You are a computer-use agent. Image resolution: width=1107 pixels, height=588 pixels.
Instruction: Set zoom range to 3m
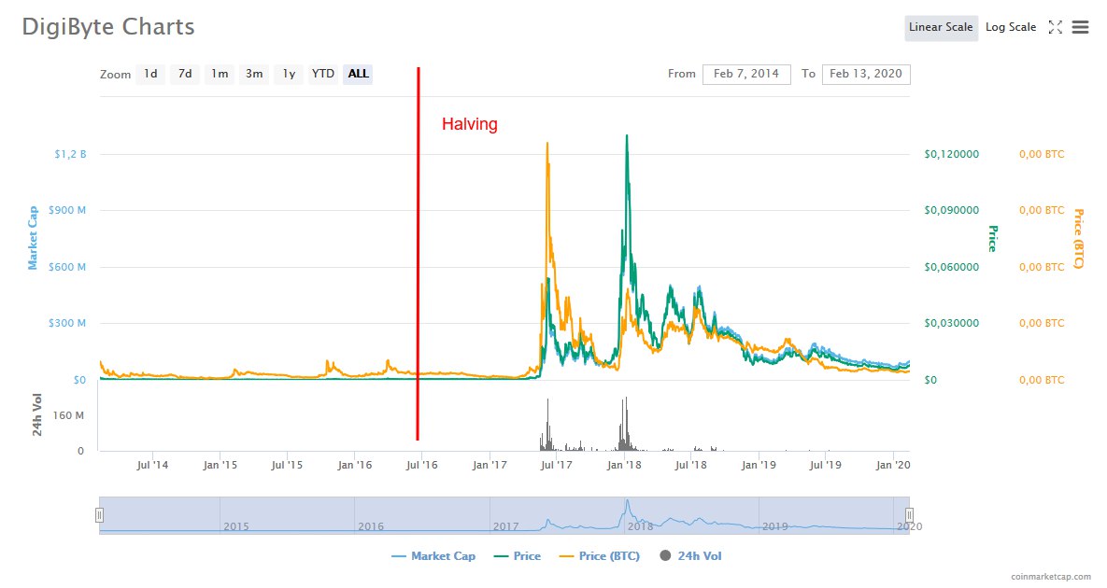pos(254,74)
